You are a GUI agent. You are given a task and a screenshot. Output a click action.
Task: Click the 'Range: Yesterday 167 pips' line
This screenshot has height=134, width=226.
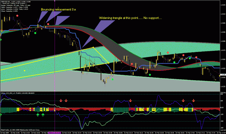click(x=16, y=5)
